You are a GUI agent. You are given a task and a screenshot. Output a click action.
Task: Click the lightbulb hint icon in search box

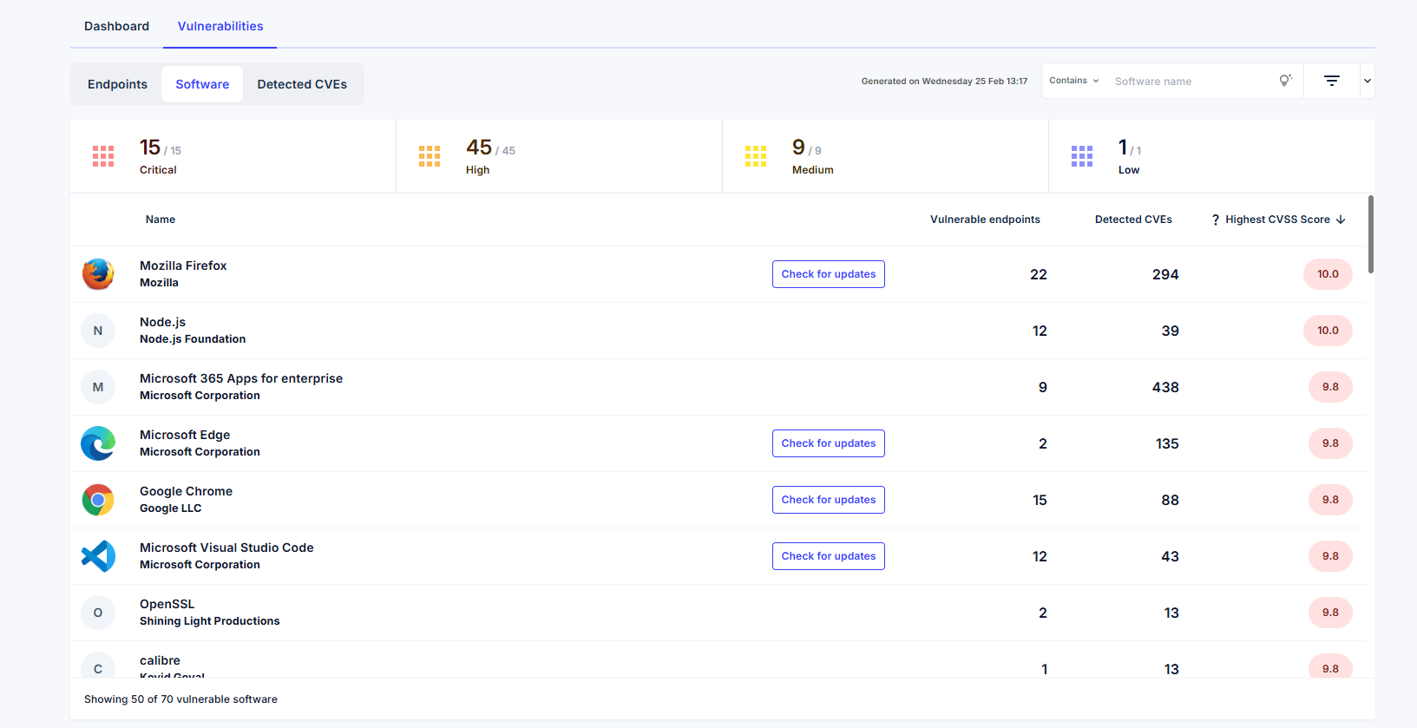pos(1285,81)
